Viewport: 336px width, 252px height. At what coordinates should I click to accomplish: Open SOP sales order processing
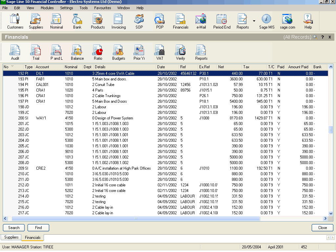(139, 21)
